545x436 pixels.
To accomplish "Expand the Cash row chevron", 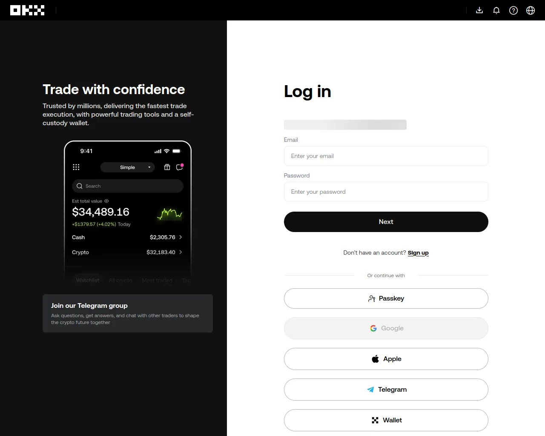I will 181,237.
